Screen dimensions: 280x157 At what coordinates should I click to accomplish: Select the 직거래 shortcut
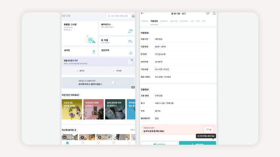pyautogui.click(x=117, y=71)
